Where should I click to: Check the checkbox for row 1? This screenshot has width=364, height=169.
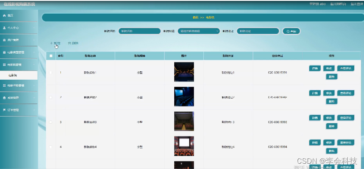pyautogui.click(x=51, y=73)
